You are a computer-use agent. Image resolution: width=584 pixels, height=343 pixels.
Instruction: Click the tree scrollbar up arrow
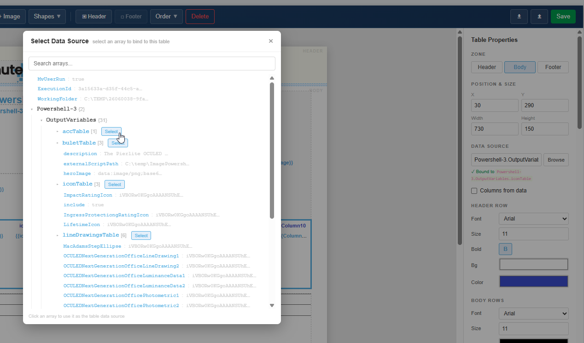click(272, 78)
